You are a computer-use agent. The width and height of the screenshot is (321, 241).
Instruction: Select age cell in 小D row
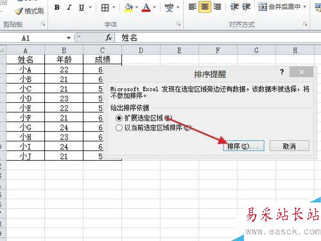point(64,98)
